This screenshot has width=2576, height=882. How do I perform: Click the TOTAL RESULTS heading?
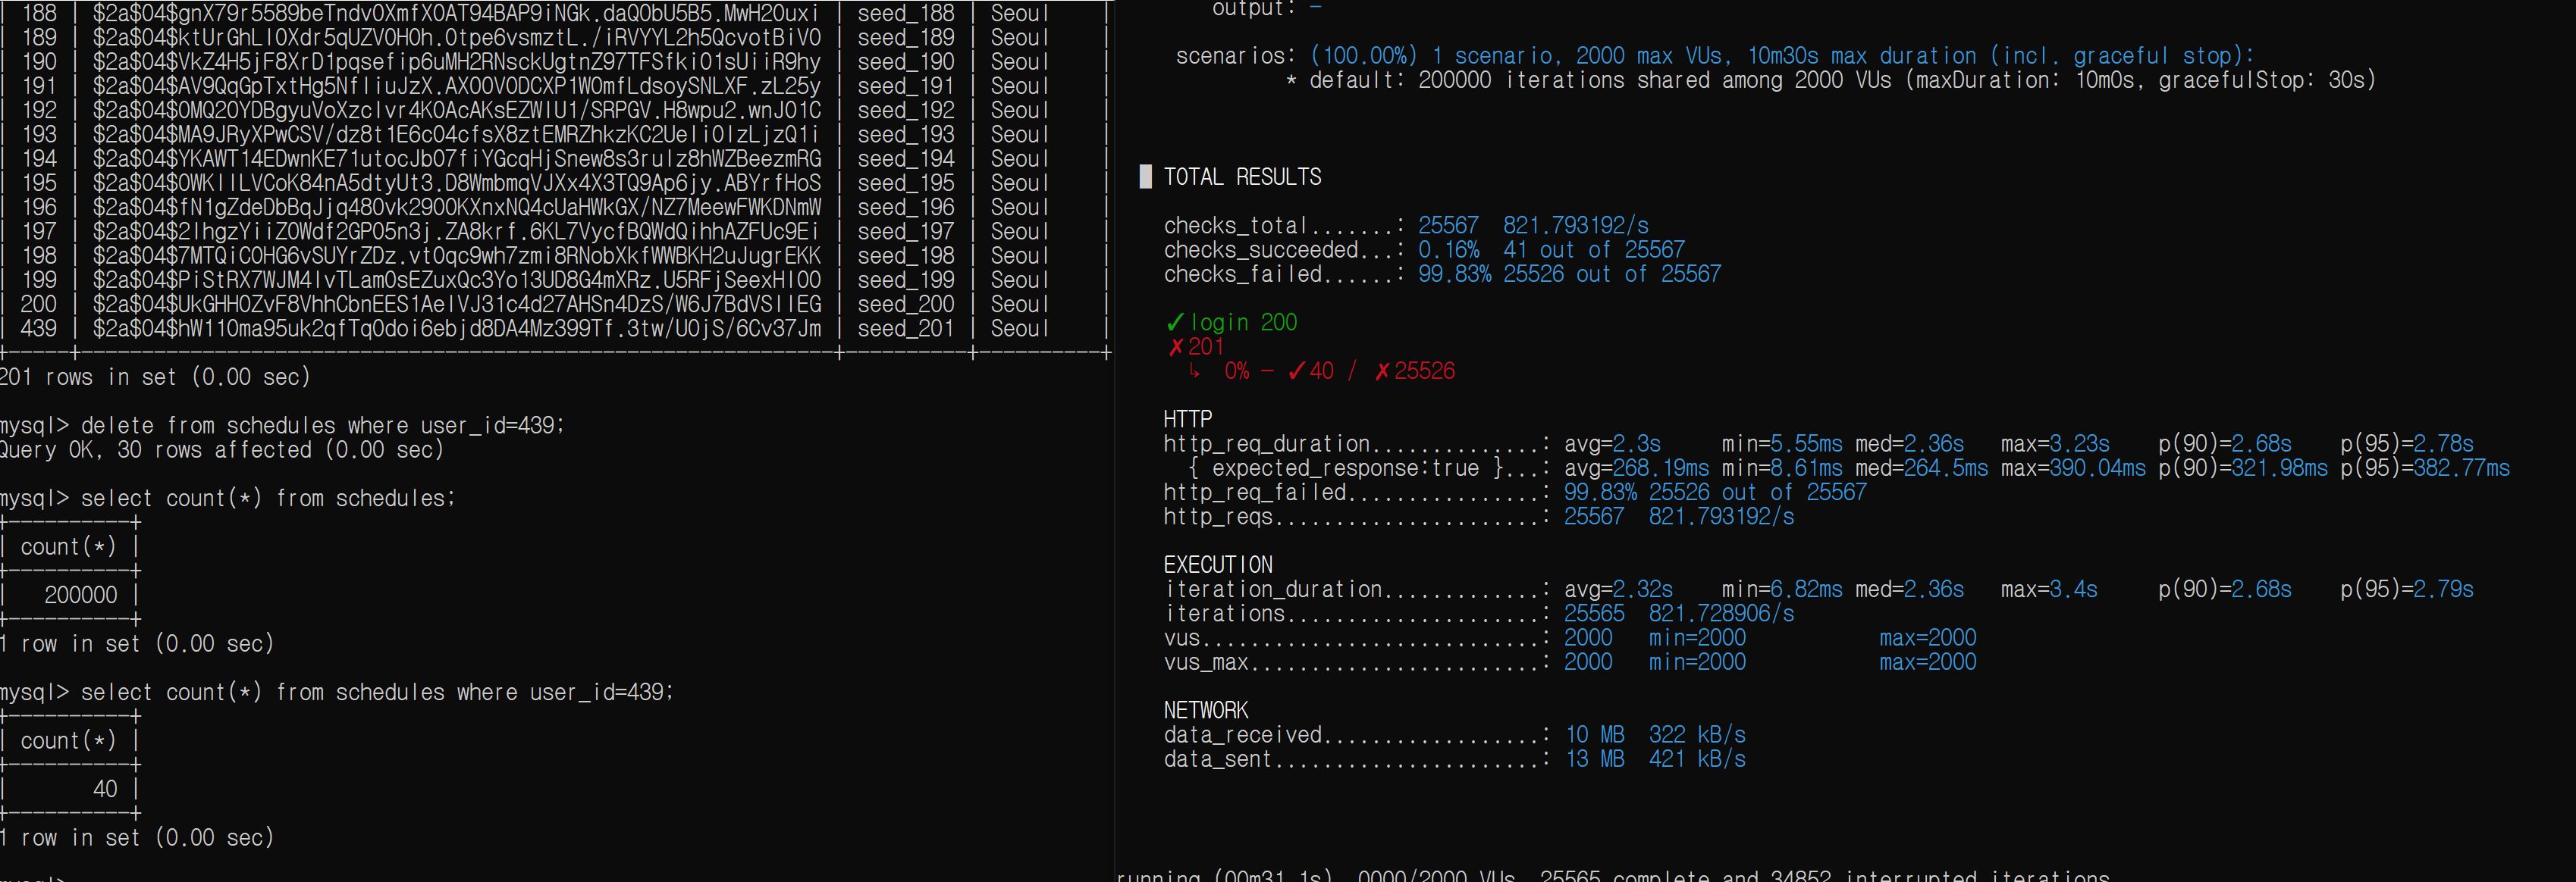point(1242,177)
